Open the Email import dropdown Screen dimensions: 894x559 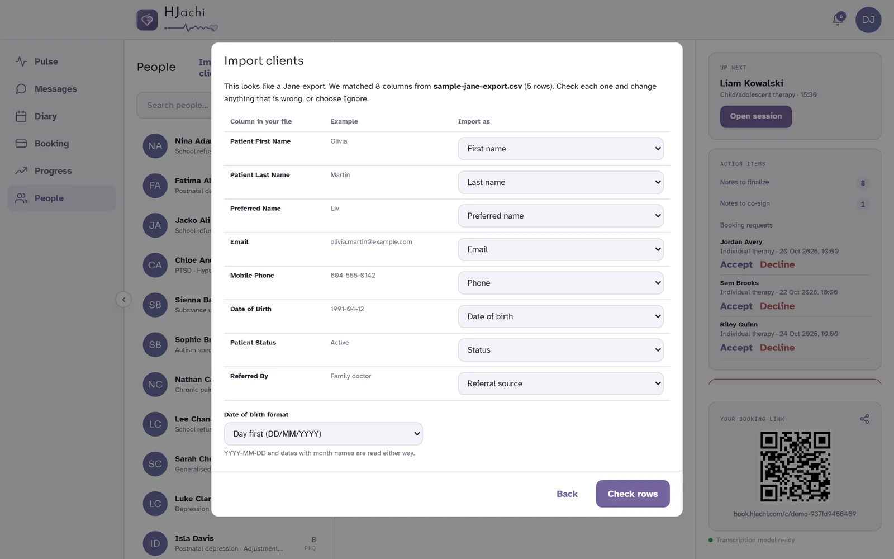[x=560, y=249]
